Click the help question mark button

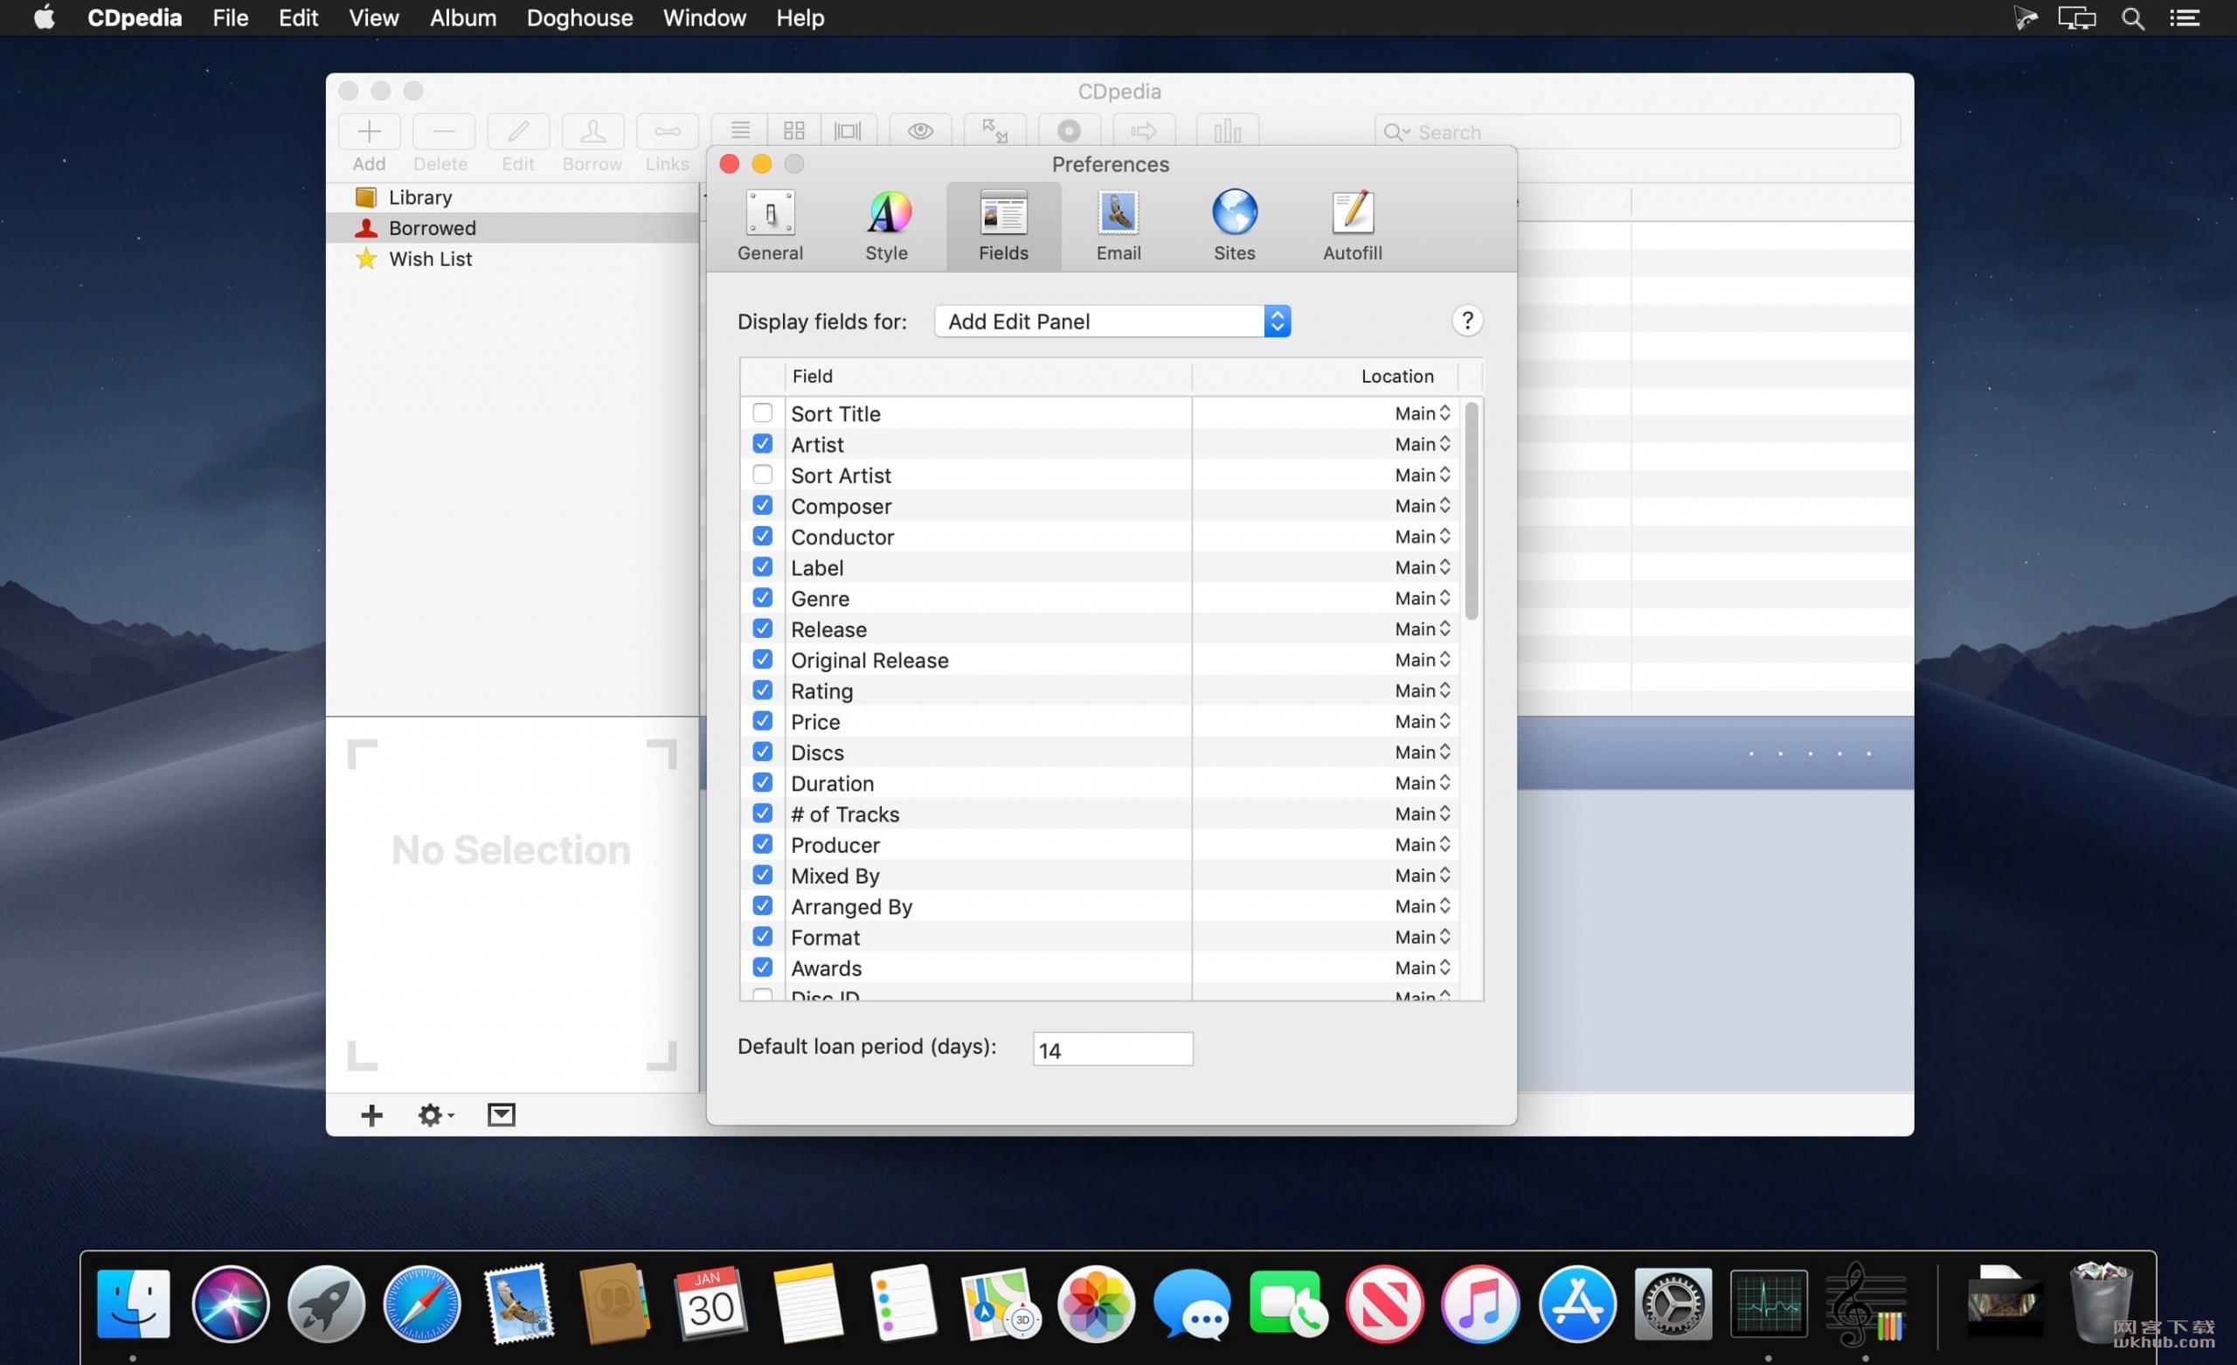(1466, 321)
